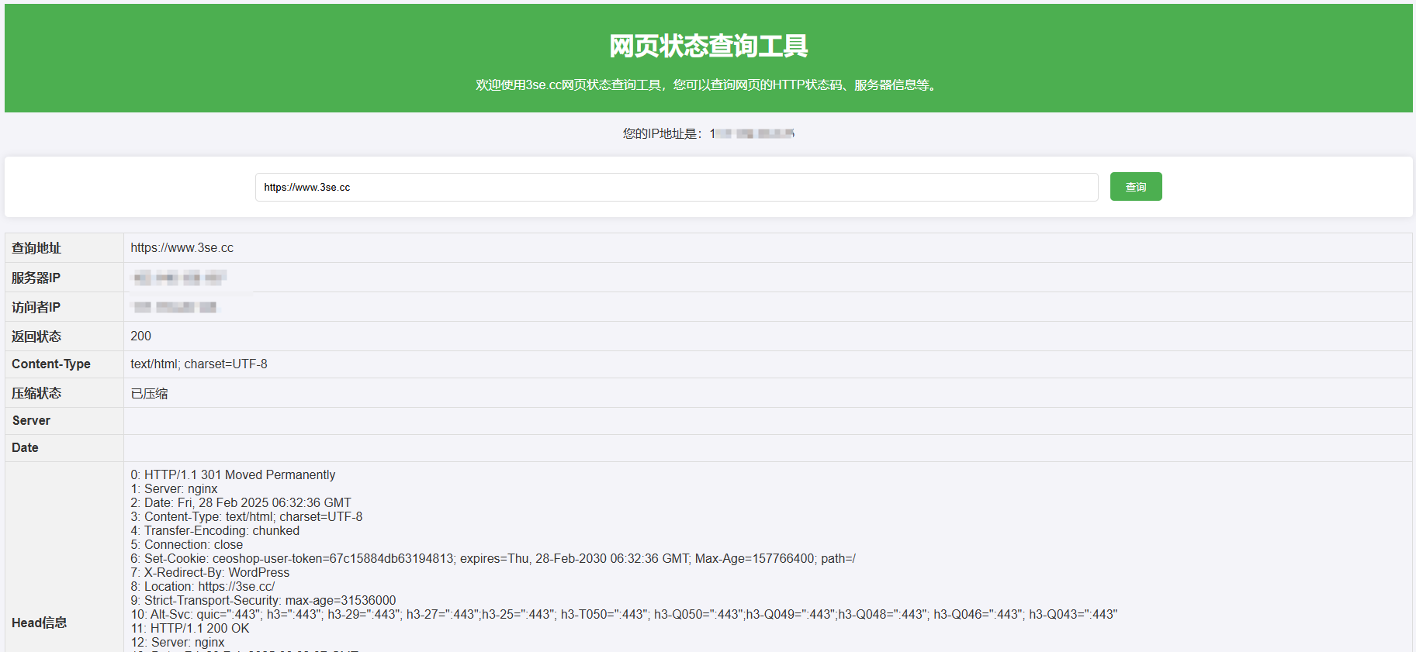Image resolution: width=1416 pixels, height=652 pixels.
Task: Click the https://www.3se.cc value in the table
Action: point(182,248)
